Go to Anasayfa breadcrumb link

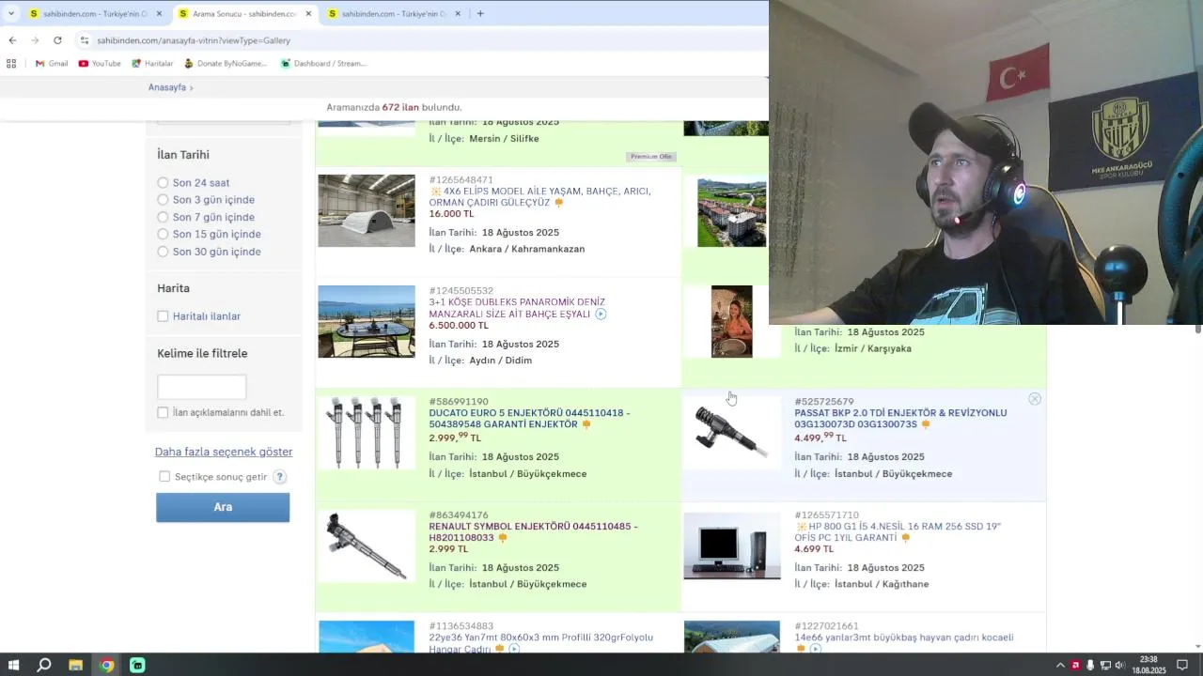pyautogui.click(x=167, y=87)
